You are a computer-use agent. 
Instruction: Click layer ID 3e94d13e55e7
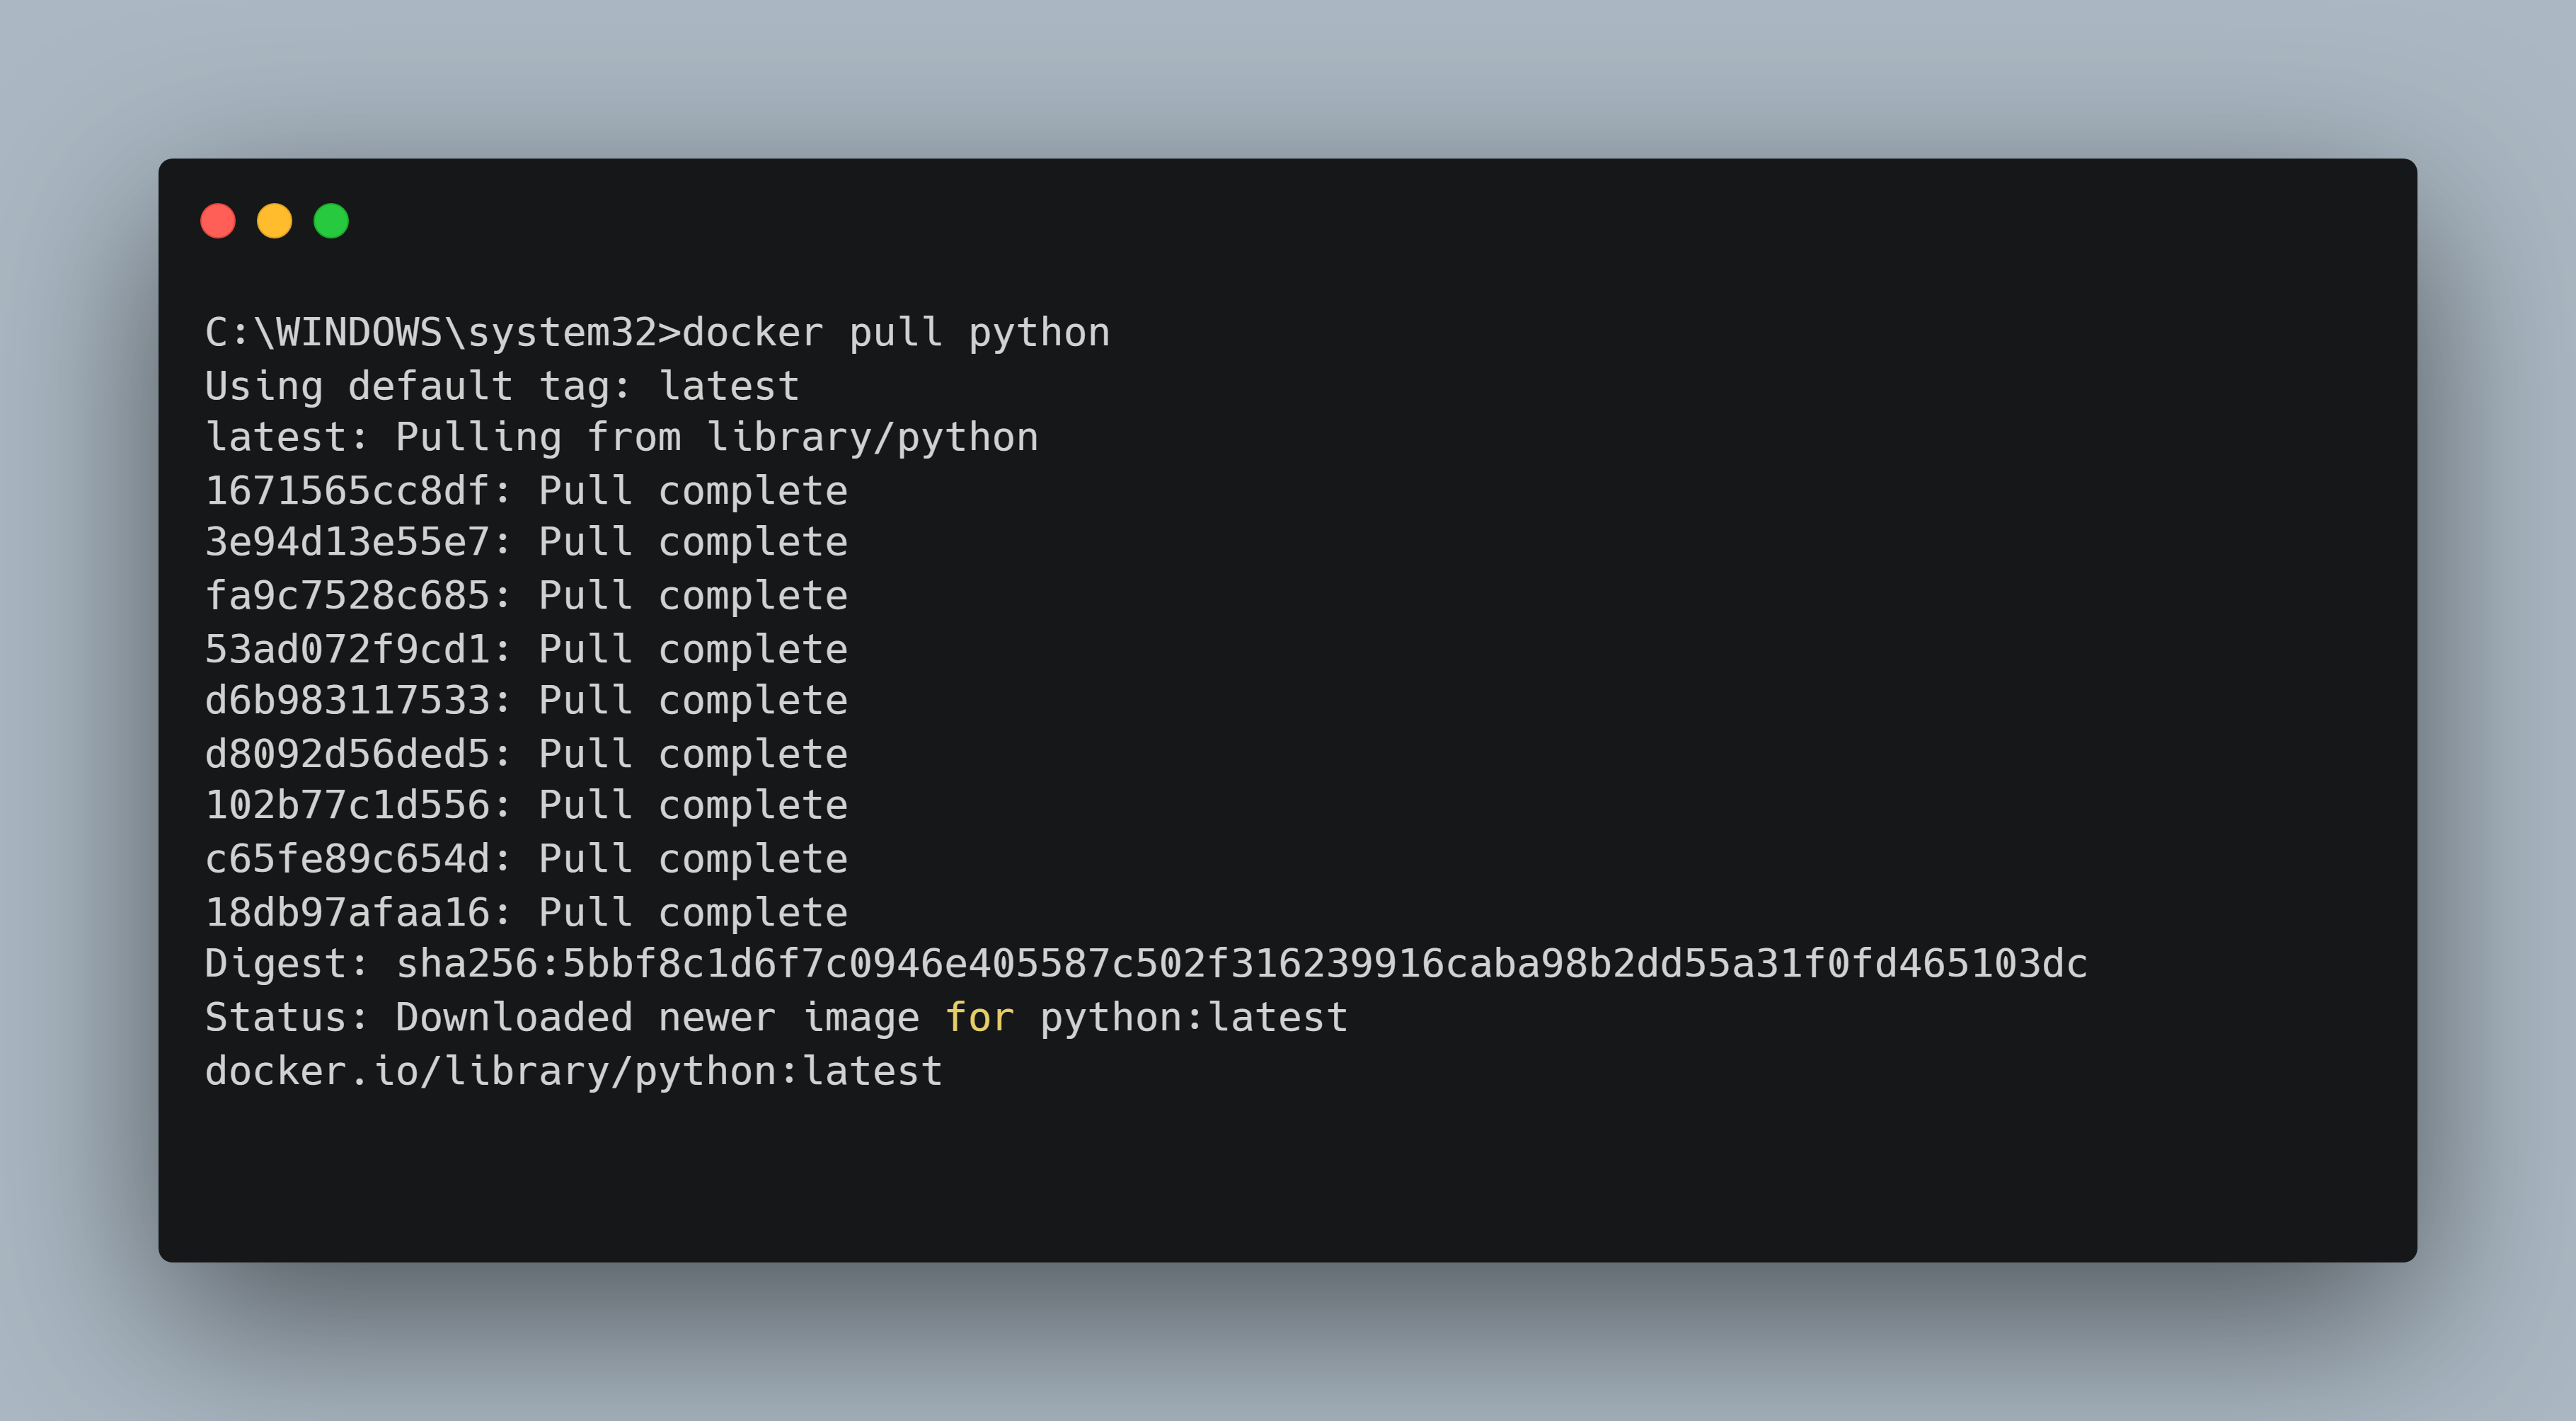tap(347, 542)
